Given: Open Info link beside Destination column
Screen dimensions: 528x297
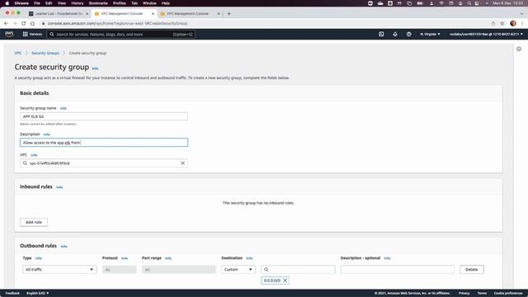Looking at the screenshot, I should tap(249, 258).
